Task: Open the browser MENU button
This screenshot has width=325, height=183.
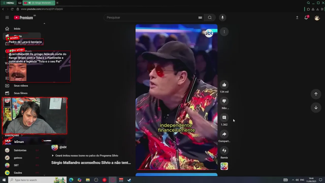Action: pyautogui.click(x=8, y=3)
